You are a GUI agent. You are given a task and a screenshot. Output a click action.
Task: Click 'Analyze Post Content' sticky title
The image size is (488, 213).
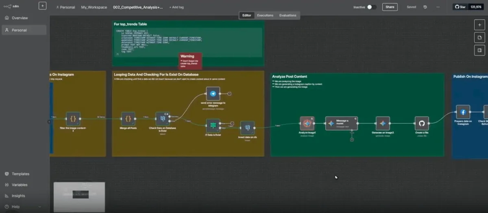tap(289, 76)
